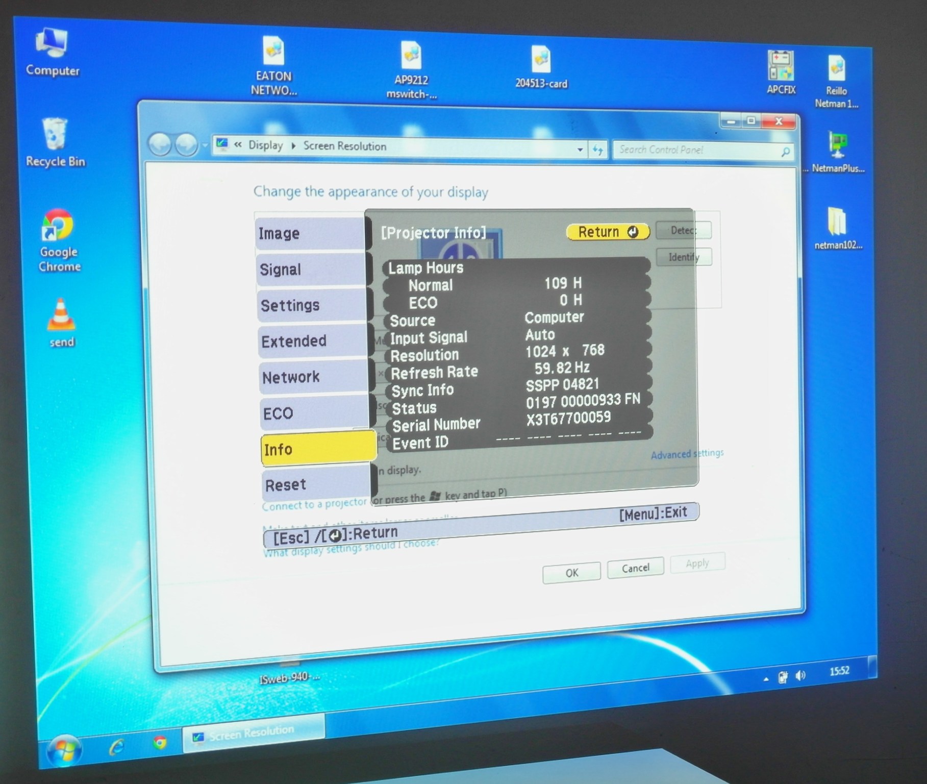Image resolution: width=927 pixels, height=784 pixels.
Task: Click the address bar refresh icon
Action: 597,150
